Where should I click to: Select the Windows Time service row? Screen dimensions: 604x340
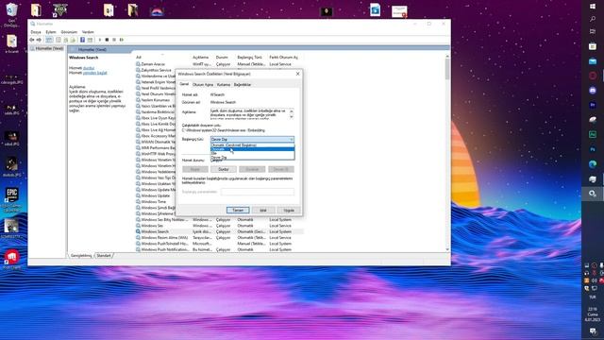tap(156, 201)
